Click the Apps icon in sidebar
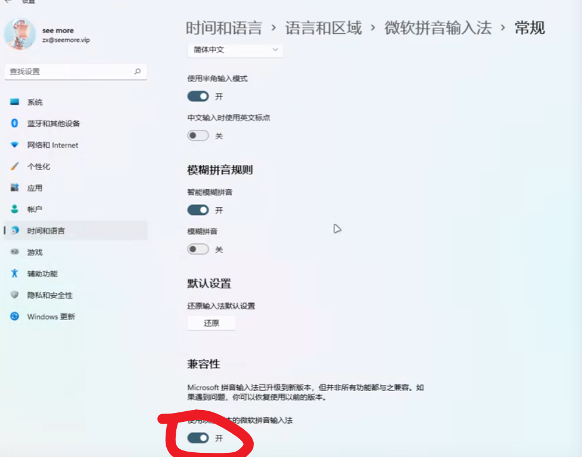The image size is (582, 457). point(14,187)
